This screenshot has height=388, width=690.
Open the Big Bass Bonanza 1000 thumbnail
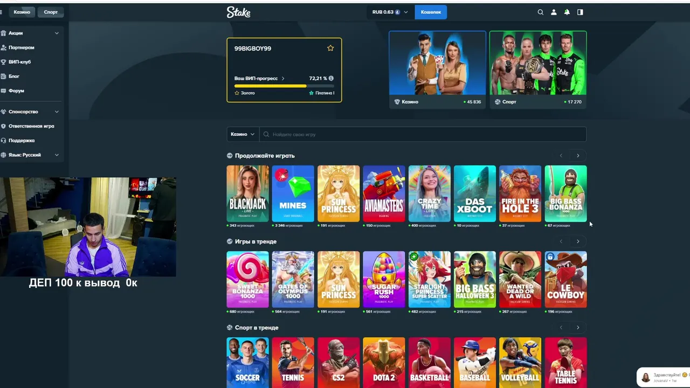pos(565,193)
